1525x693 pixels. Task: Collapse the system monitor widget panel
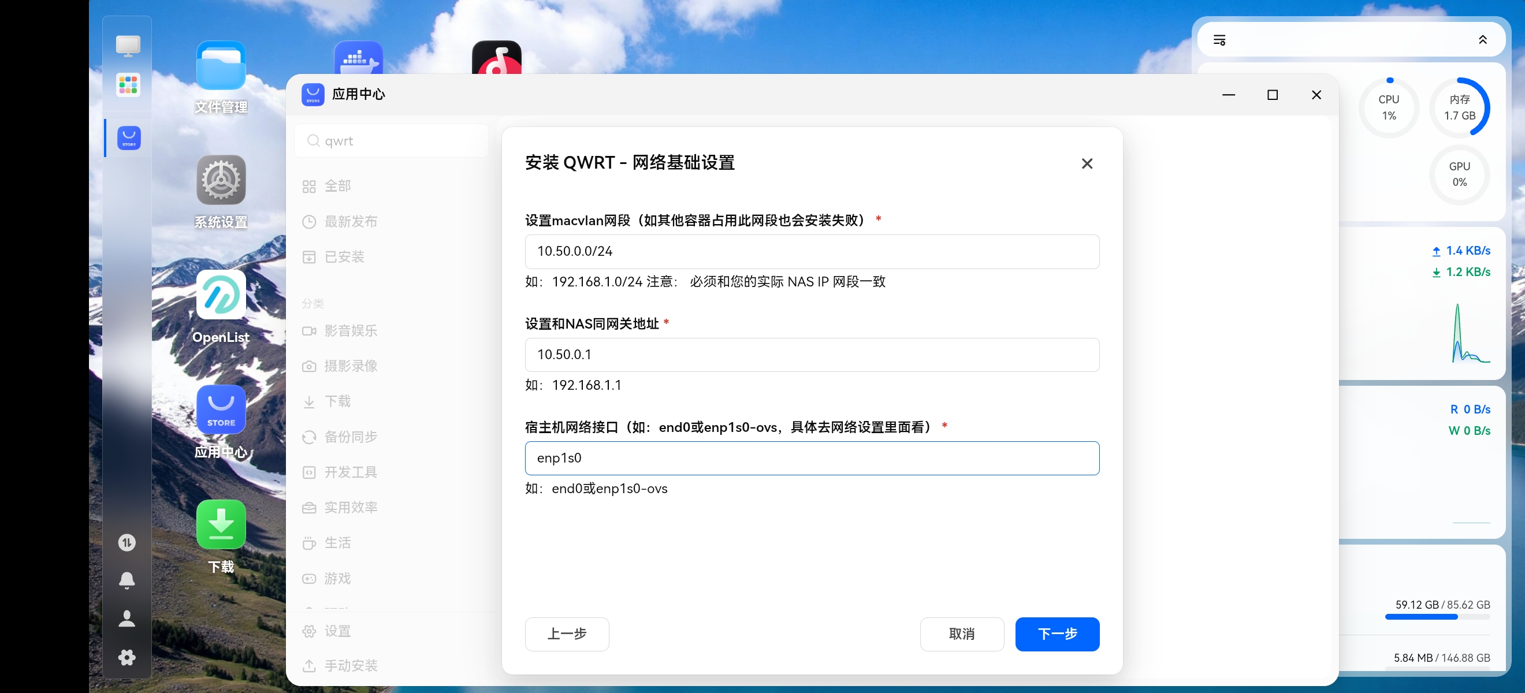pos(1482,40)
